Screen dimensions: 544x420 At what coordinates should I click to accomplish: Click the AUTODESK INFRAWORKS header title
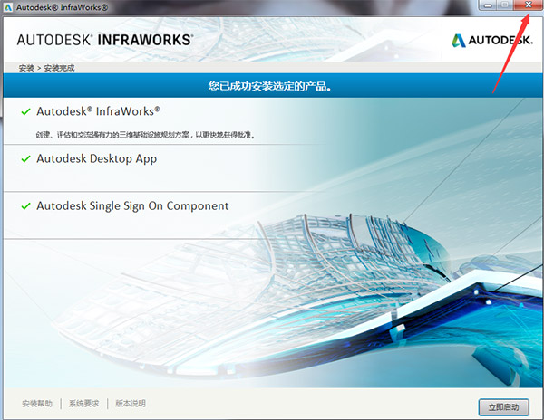click(105, 40)
